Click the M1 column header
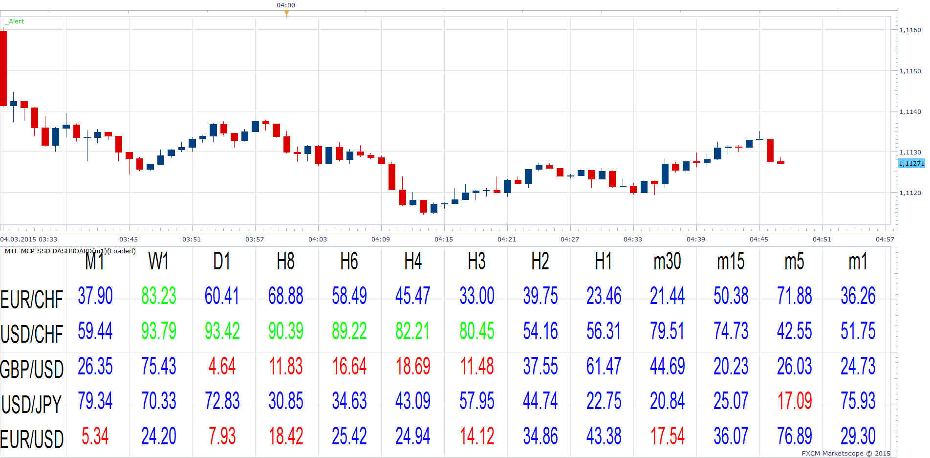The width and height of the screenshot is (930, 458). (x=95, y=261)
